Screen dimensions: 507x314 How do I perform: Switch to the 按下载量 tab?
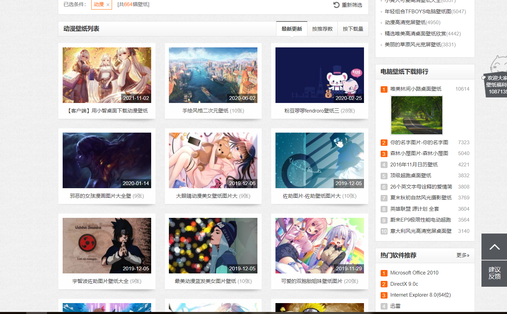(x=353, y=29)
